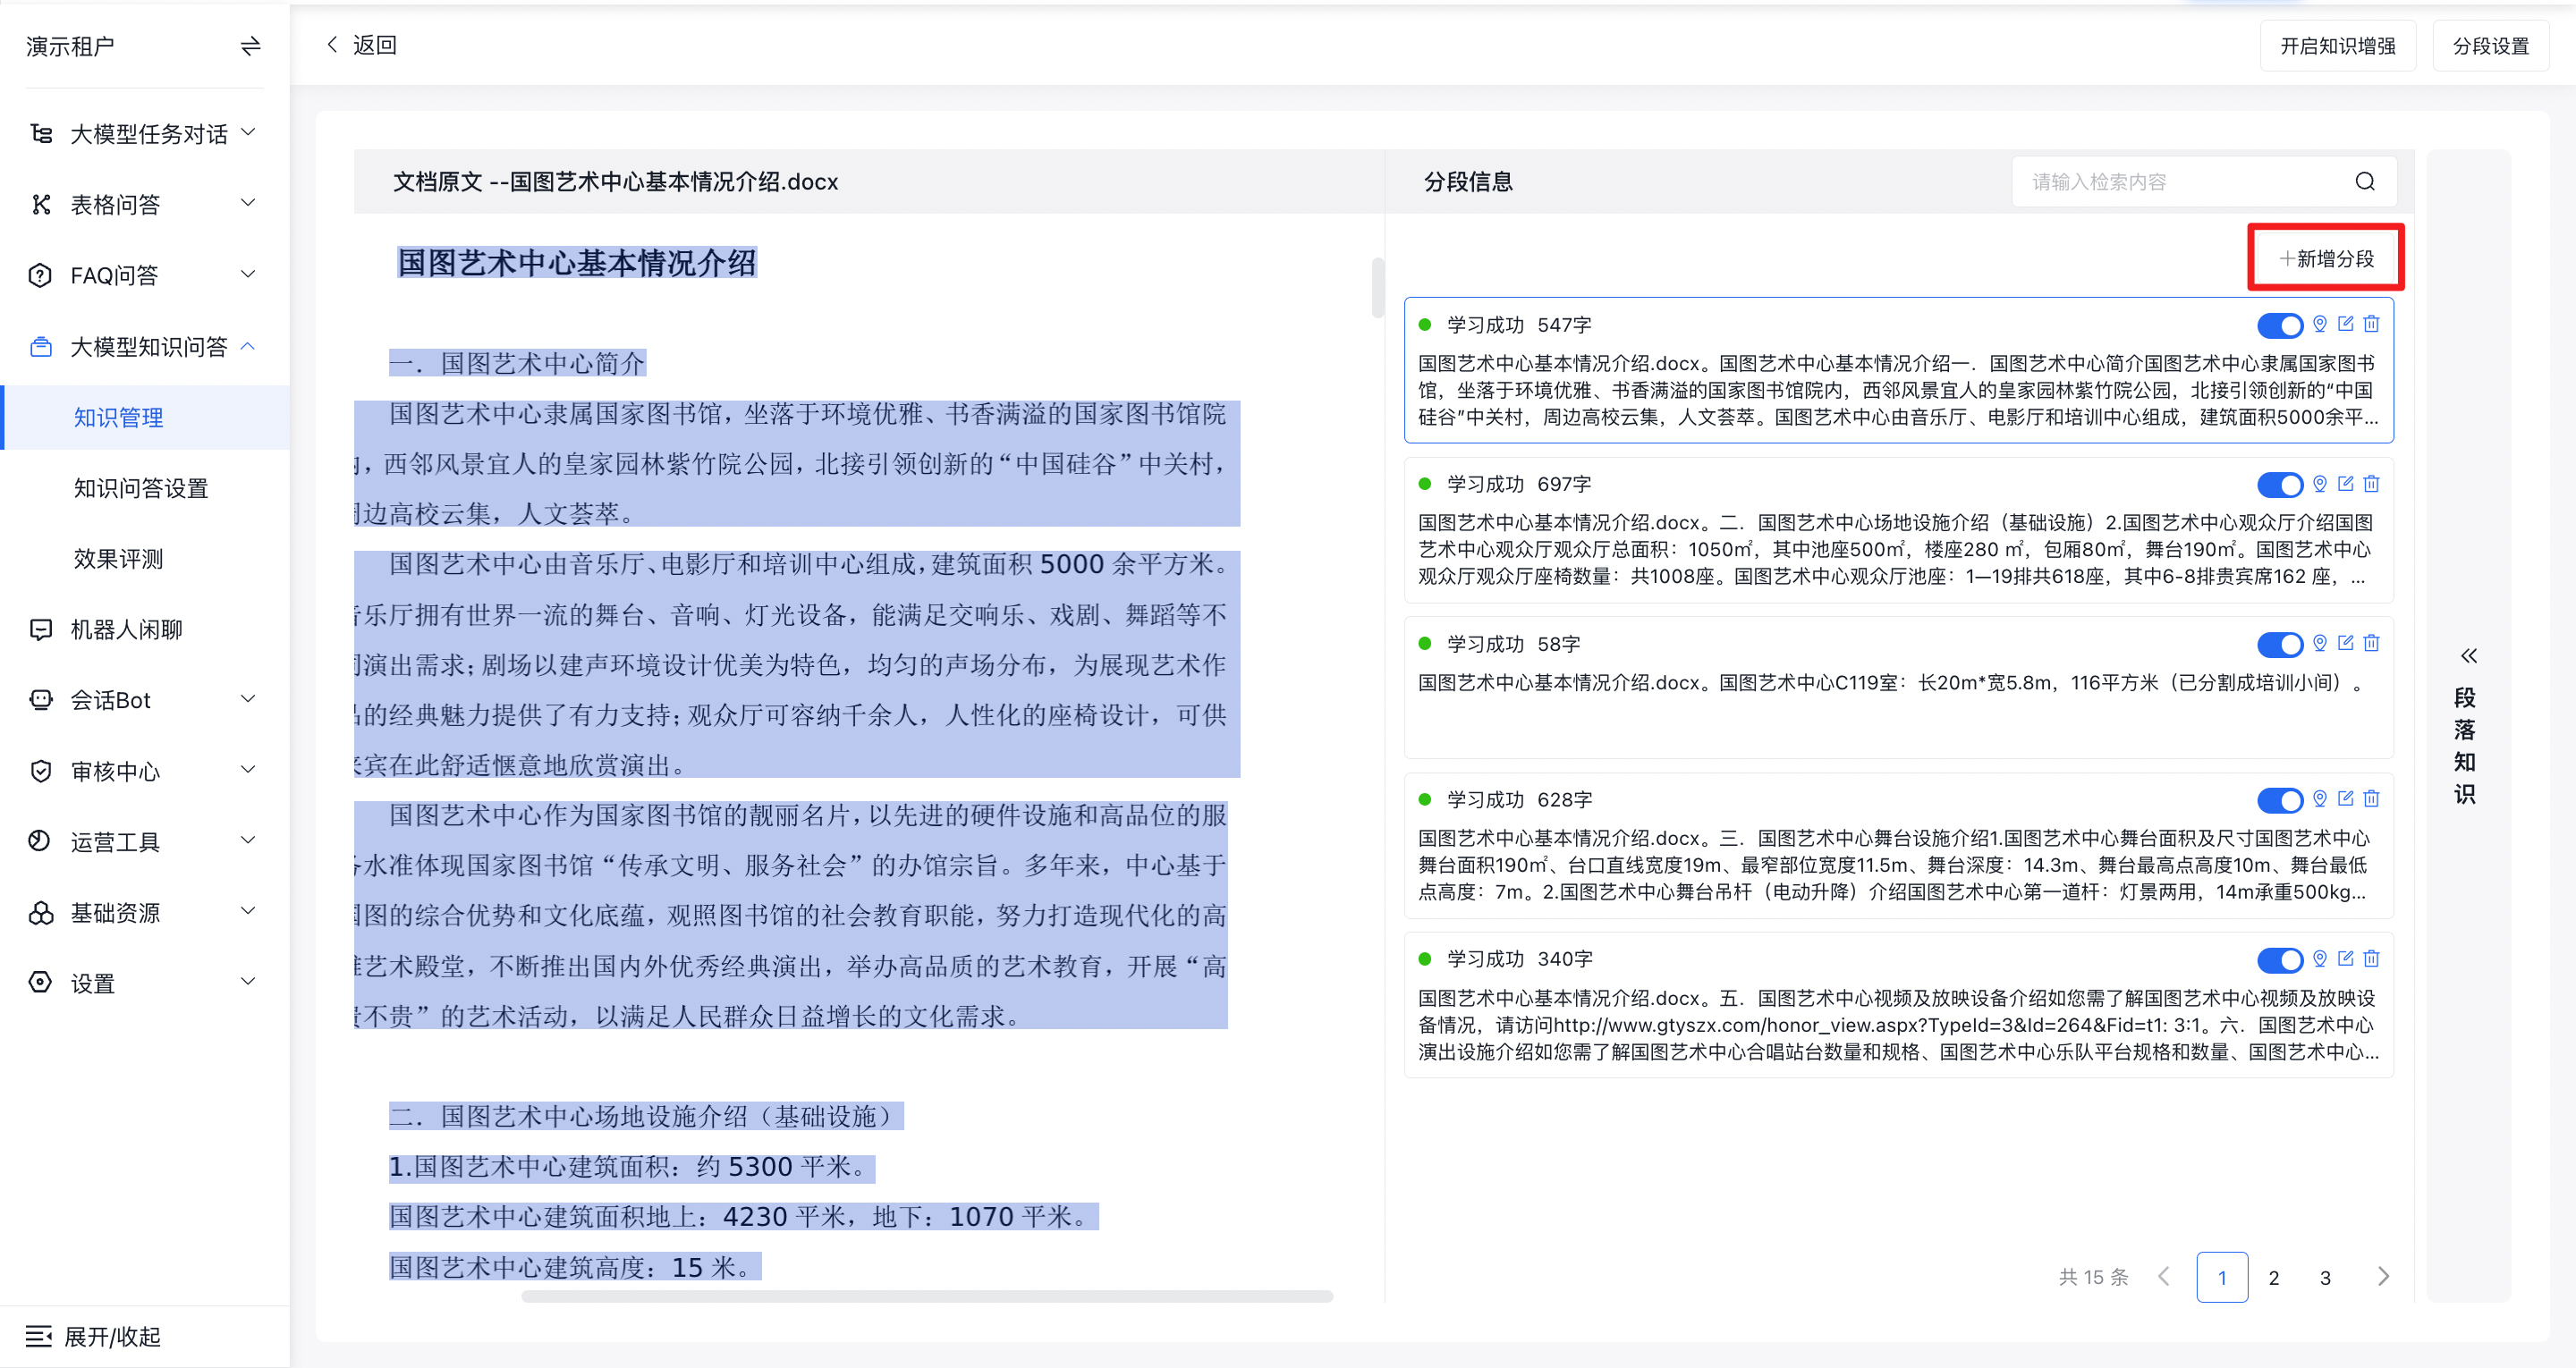The width and height of the screenshot is (2576, 1368).
Task: Click the search magnifier icon
Action: [x=2364, y=181]
